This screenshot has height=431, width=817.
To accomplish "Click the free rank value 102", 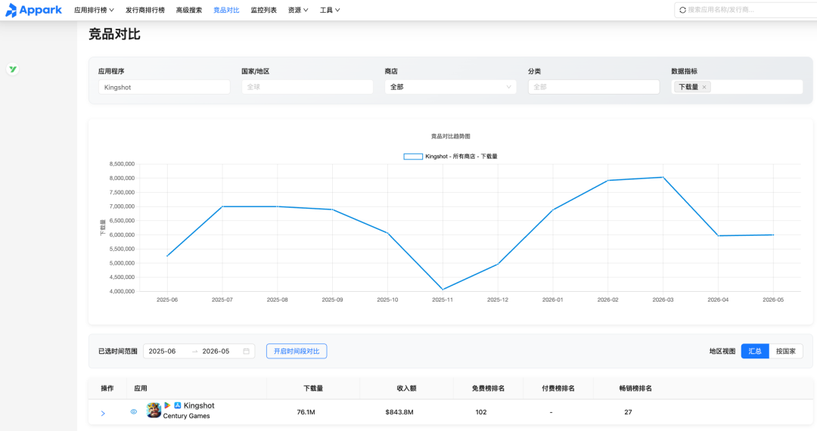I will [x=481, y=412].
